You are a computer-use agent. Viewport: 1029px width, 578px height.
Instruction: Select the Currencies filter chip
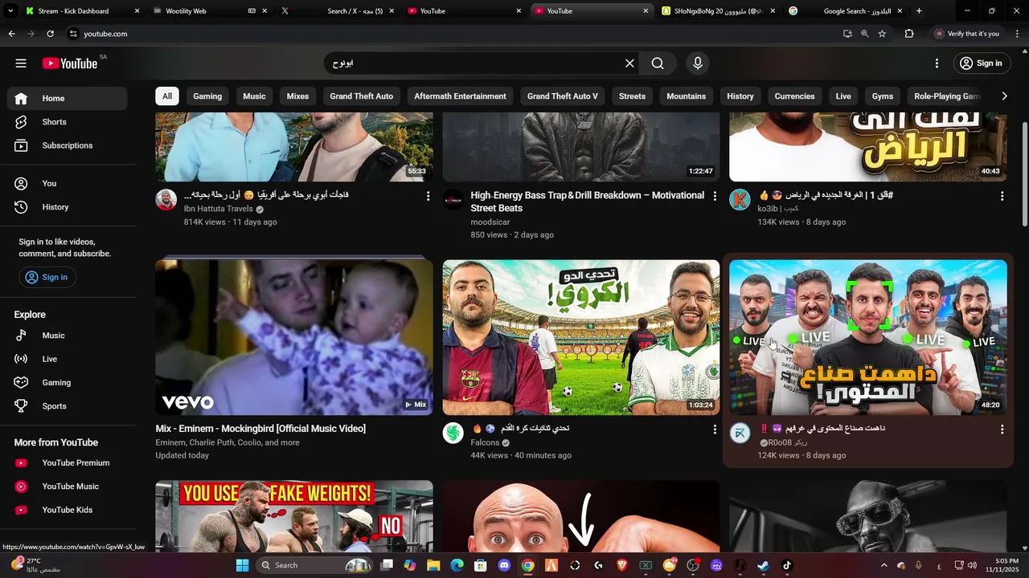(x=794, y=96)
